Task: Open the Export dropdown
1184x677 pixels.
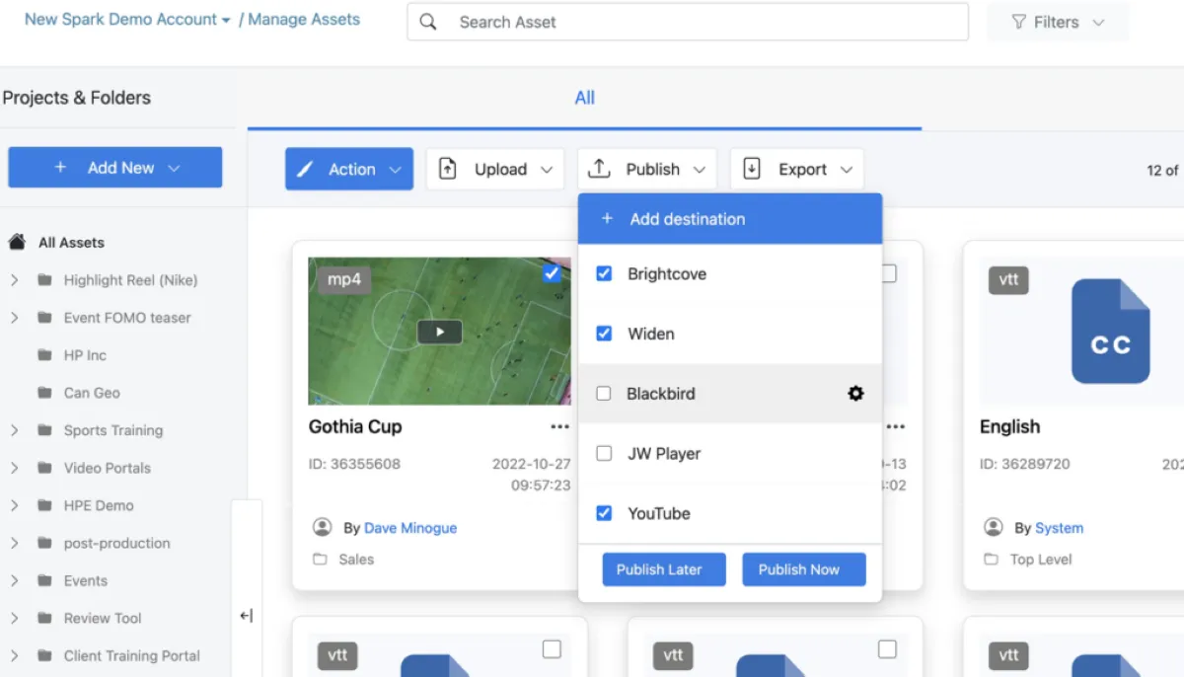Action: 797,169
